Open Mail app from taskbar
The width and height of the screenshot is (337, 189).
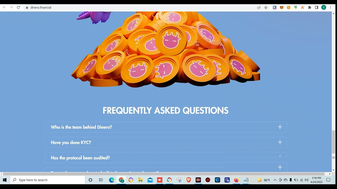(x=150, y=180)
